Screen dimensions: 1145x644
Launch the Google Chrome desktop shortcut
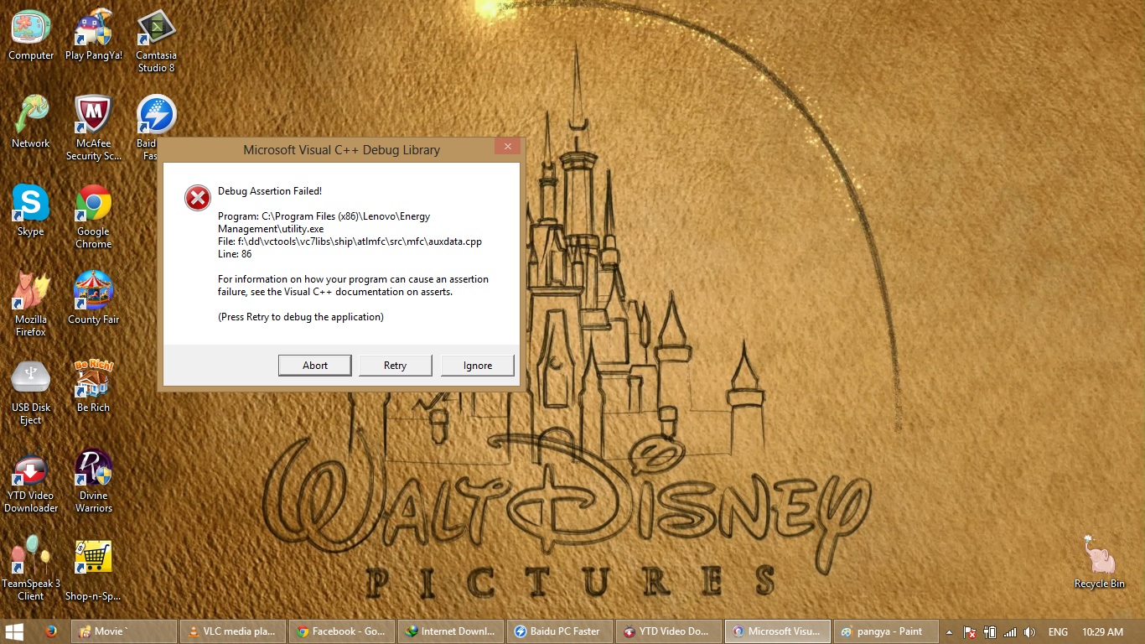tap(94, 216)
